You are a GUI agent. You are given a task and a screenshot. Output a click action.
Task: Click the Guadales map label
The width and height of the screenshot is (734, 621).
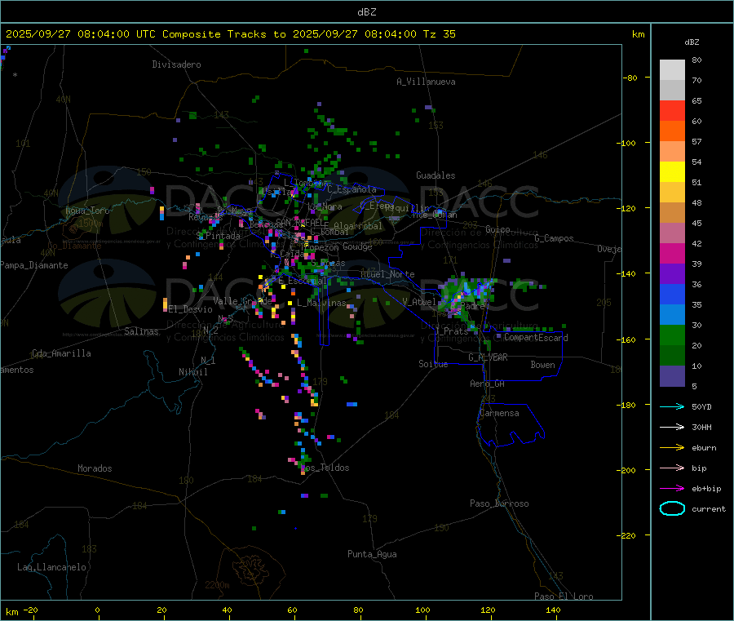point(436,175)
